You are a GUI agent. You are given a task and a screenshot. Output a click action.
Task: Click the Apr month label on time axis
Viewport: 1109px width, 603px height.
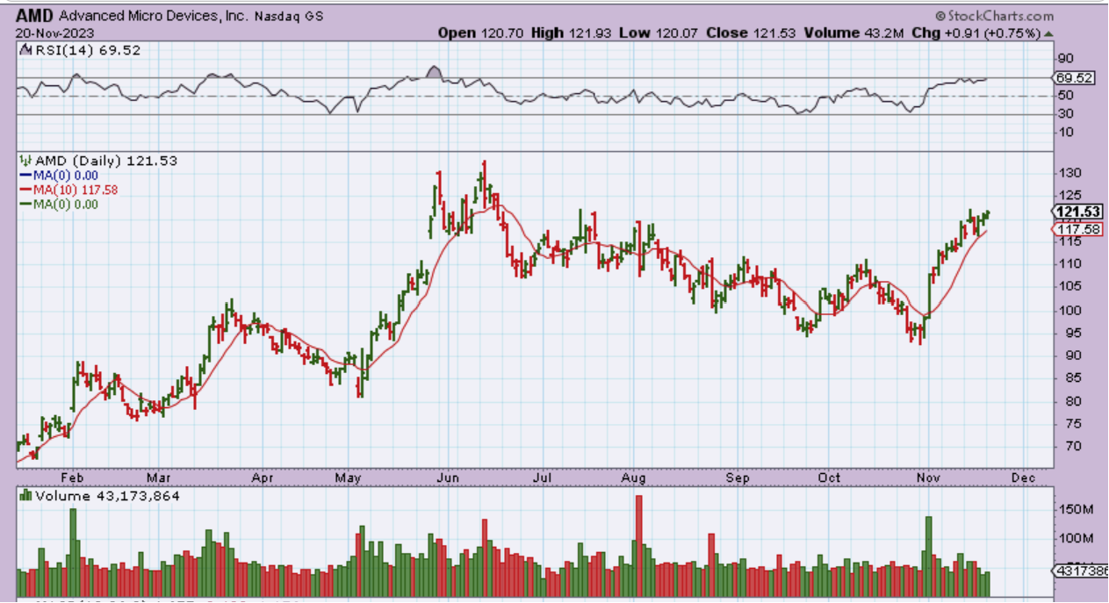264,478
